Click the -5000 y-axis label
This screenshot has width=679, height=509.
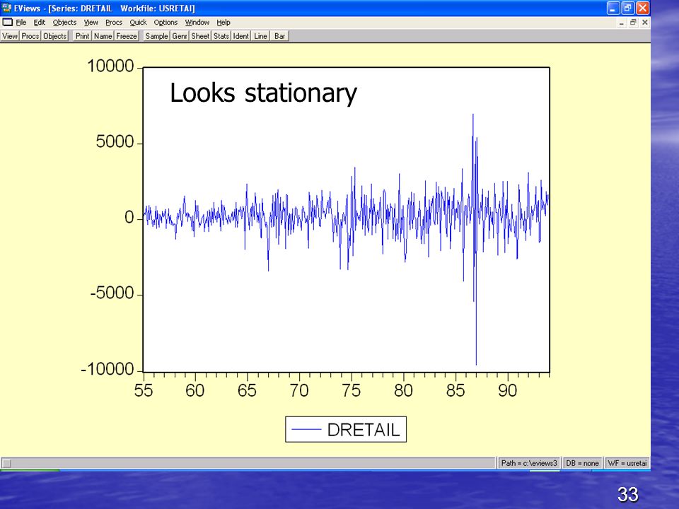pos(112,293)
